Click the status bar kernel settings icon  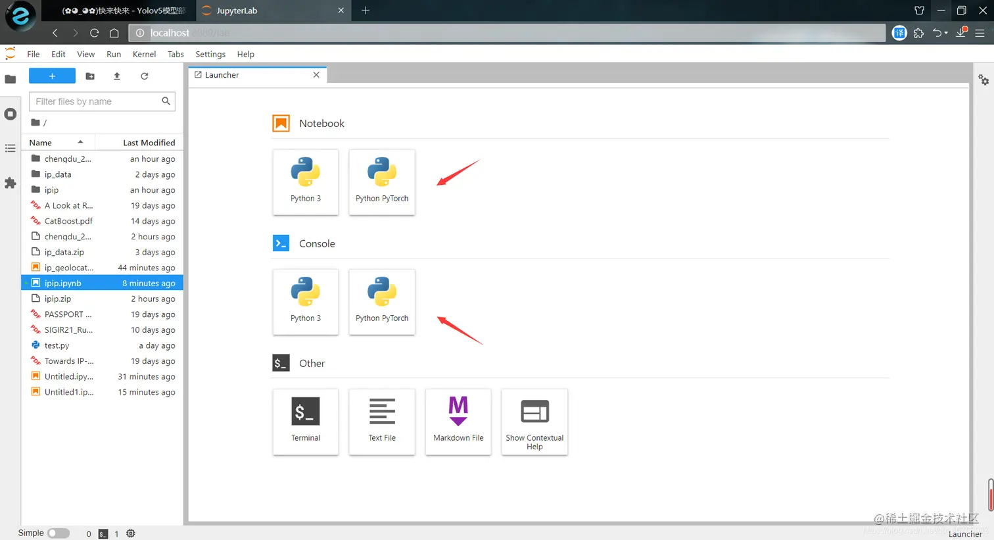click(131, 533)
